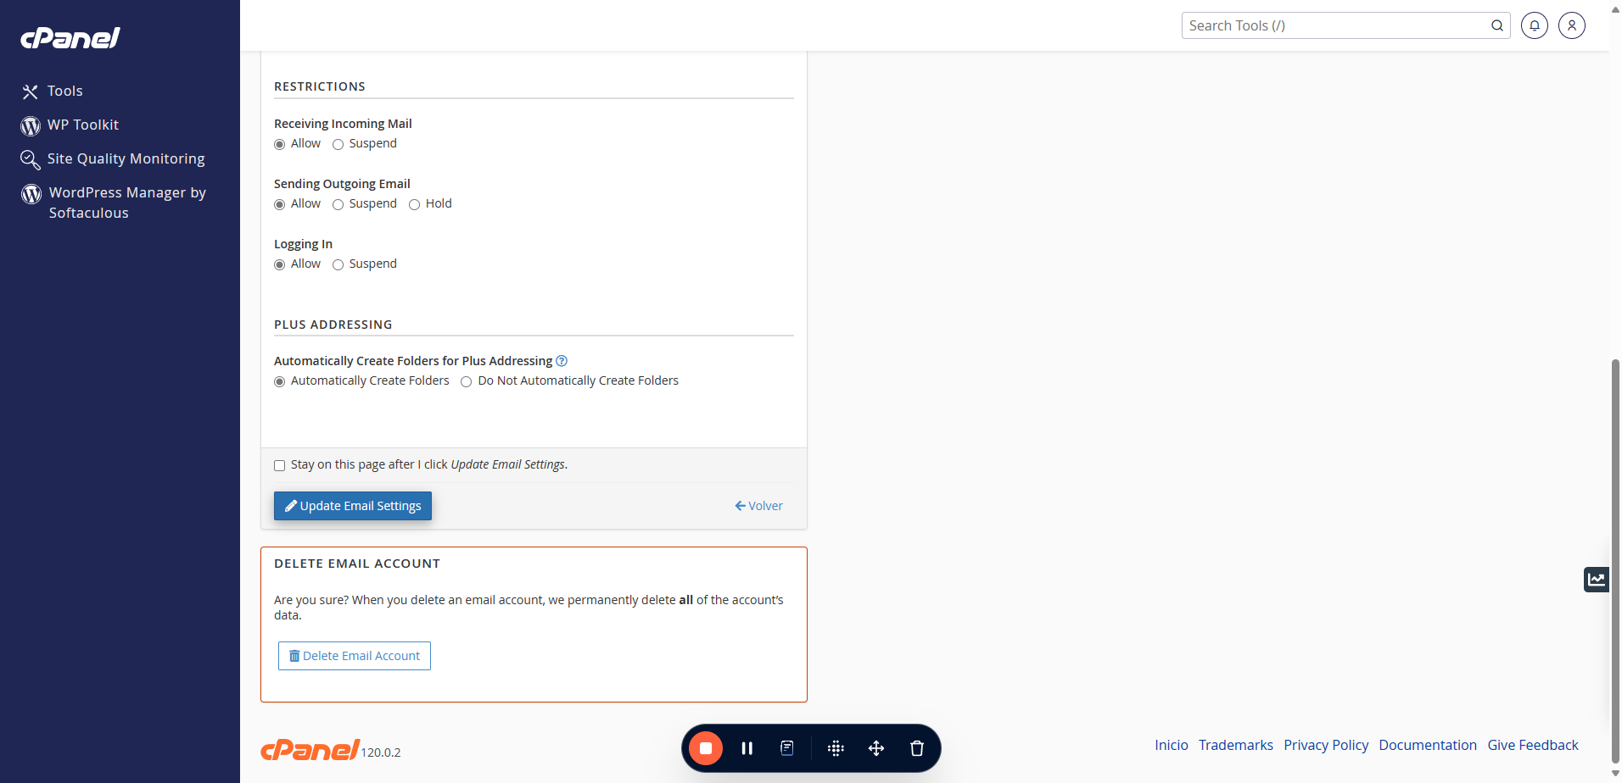Click the WP Toolkit WordPress icon
This screenshot has height=783, width=1622.
(31, 125)
